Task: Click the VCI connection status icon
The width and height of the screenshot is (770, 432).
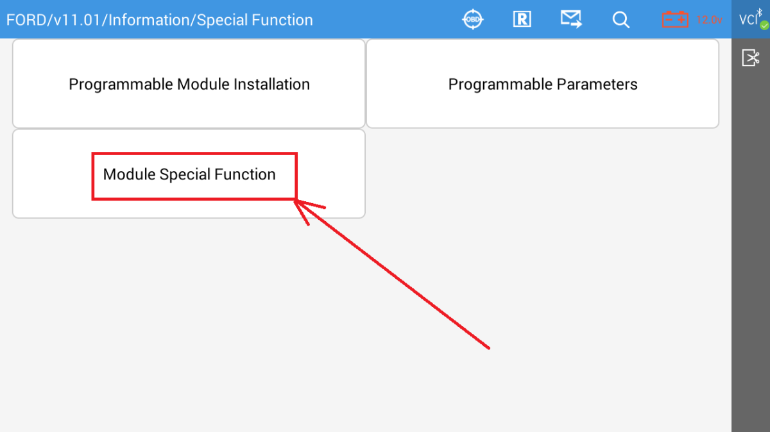Action: point(747,19)
